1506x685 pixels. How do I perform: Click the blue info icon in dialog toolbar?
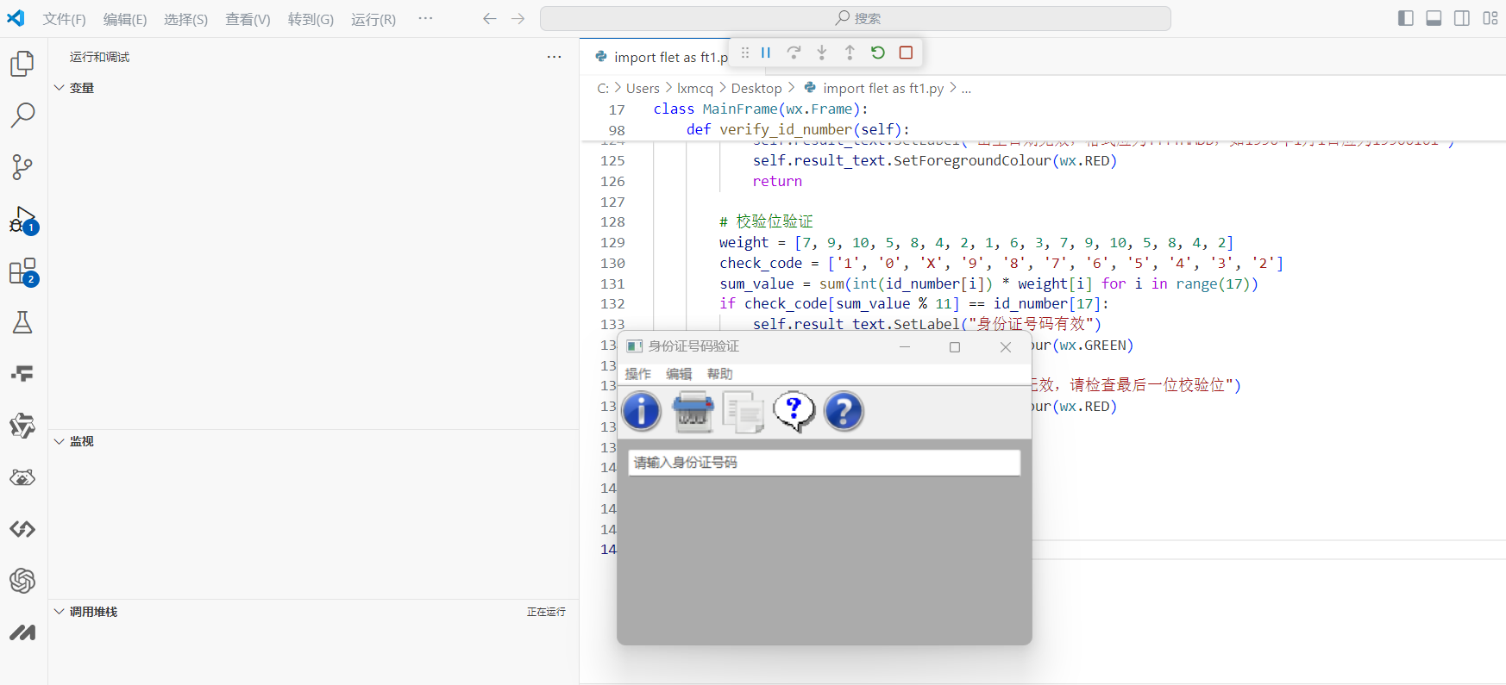[x=642, y=411]
